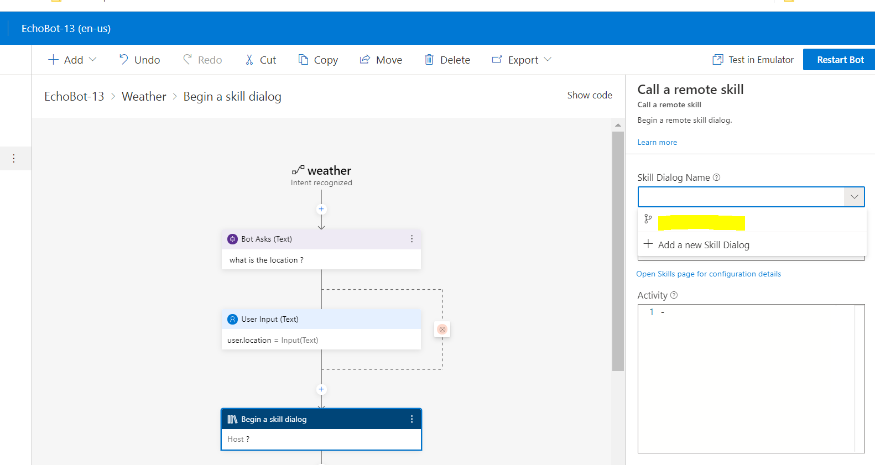Click the Undo toolbar button
This screenshot has height=465, width=875.
point(139,60)
